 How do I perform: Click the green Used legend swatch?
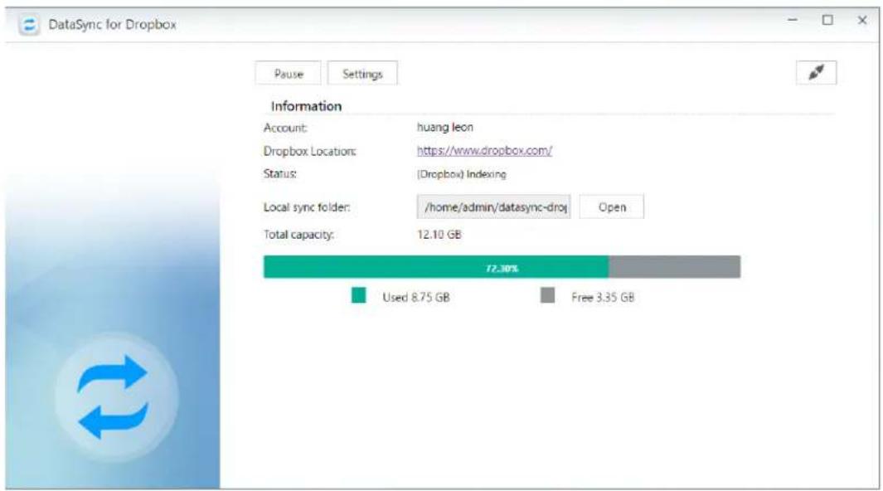(x=359, y=295)
